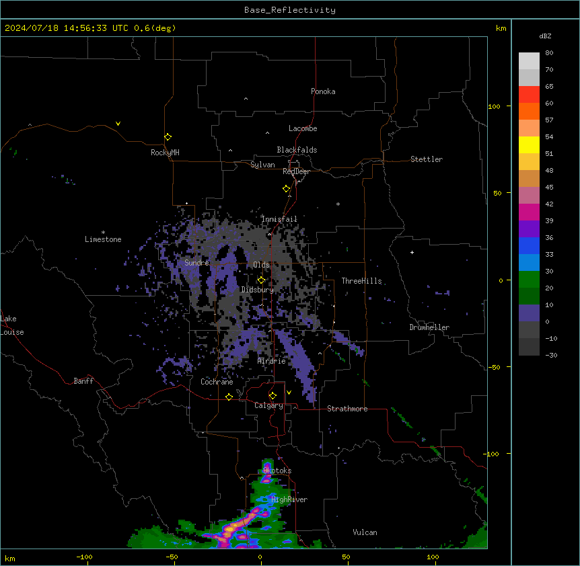The image size is (580, 566).
Task: Click the yellow marker above Calgary label
Action: (x=273, y=396)
